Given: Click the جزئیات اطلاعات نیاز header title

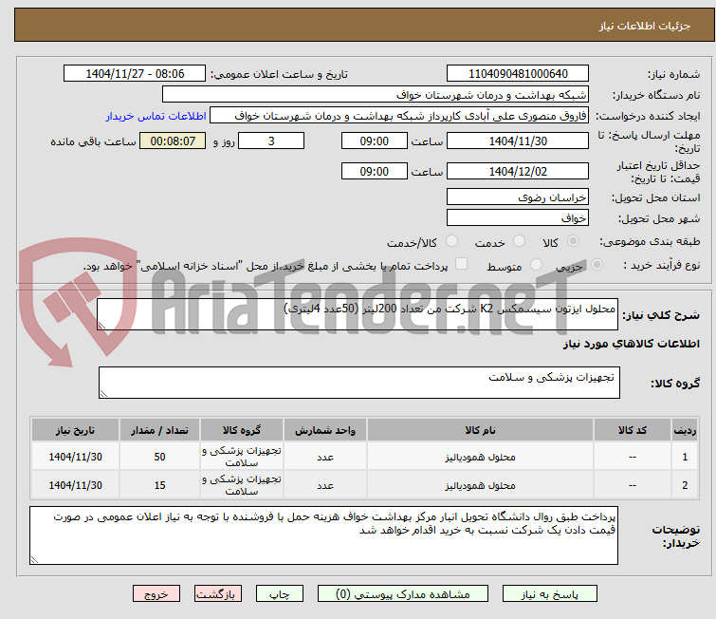Looking at the screenshot, I should point(644,26).
